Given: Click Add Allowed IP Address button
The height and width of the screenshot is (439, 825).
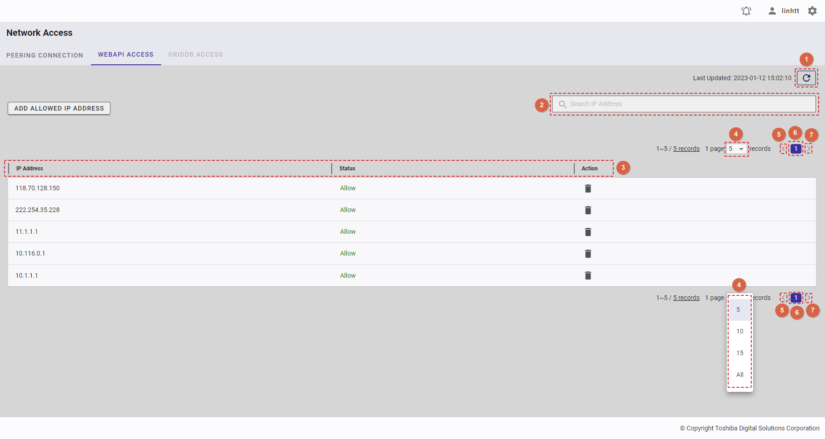Looking at the screenshot, I should pos(59,108).
